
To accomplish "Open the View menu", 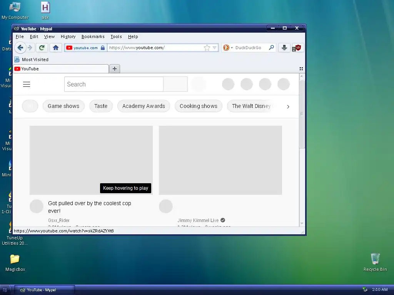I will 49,36.
